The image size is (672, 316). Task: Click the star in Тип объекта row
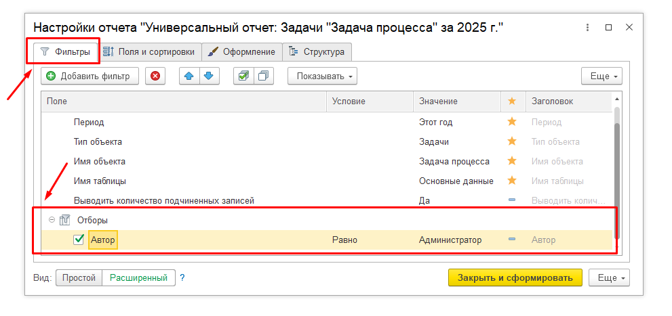point(512,141)
